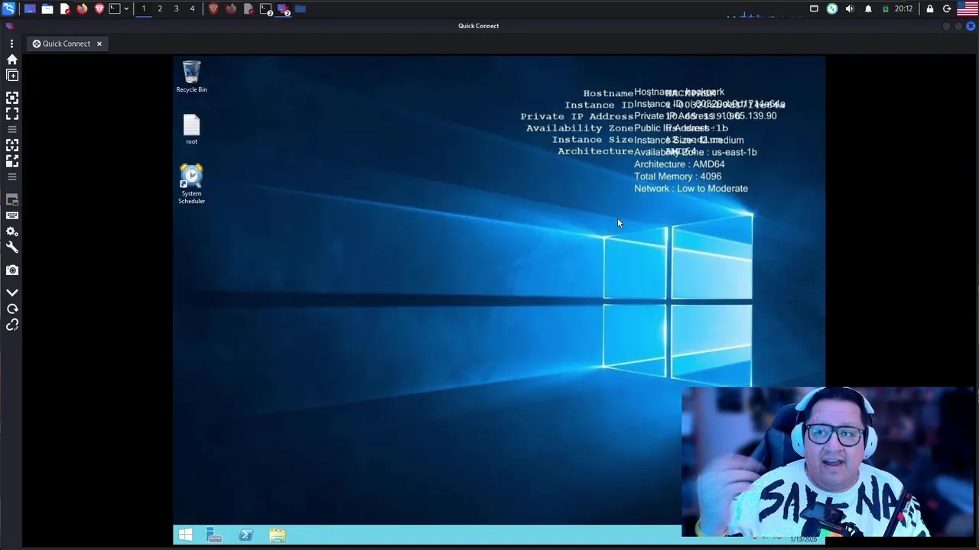Open File Explorer from Windows taskbar
Viewport: 979px width, 550px height.
point(277,535)
